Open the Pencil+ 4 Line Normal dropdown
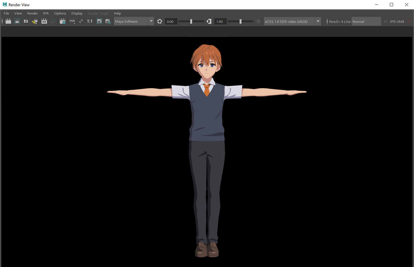This screenshot has width=414, height=267. [x=366, y=21]
